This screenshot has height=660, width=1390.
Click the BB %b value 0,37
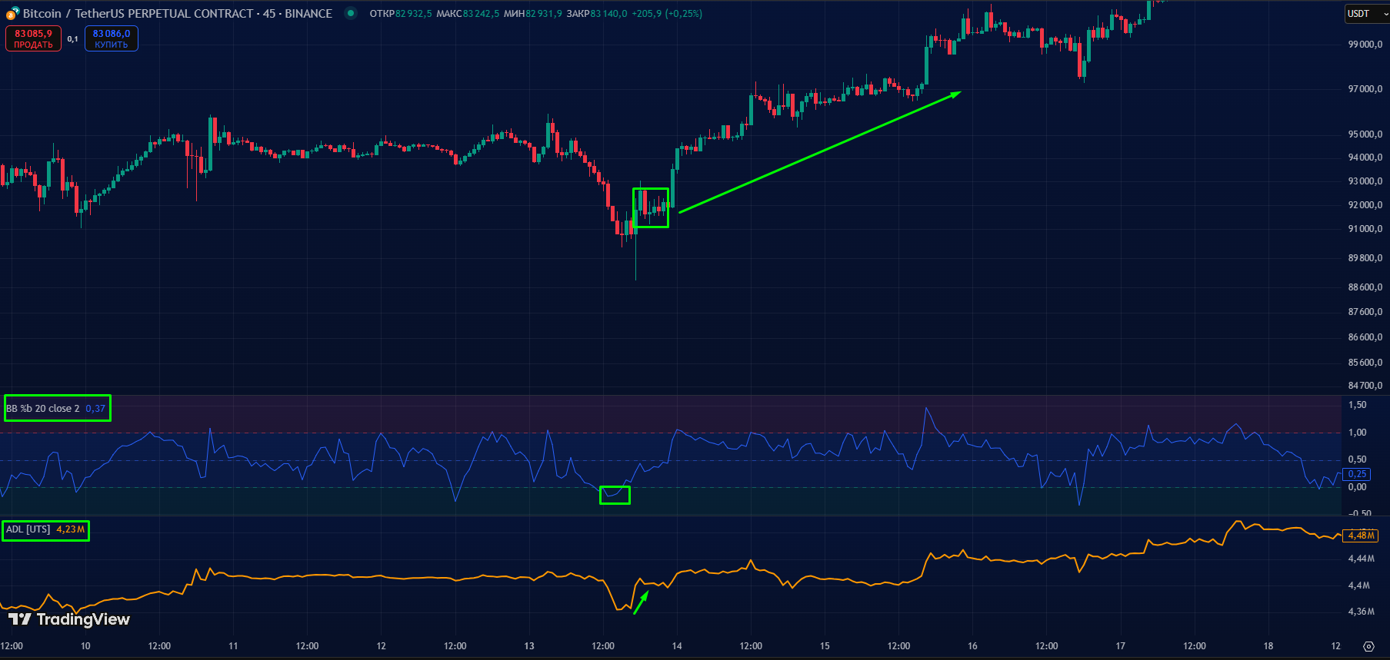coord(95,408)
